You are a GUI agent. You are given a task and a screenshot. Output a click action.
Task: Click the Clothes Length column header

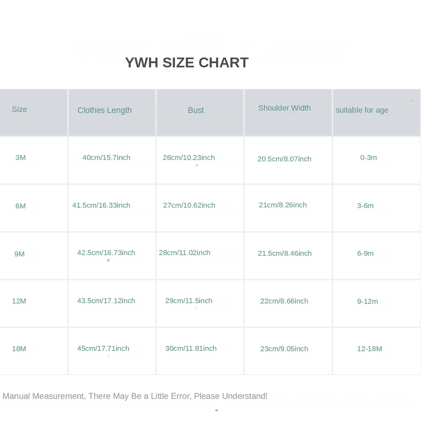pyautogui.click(x=104, y=110)
